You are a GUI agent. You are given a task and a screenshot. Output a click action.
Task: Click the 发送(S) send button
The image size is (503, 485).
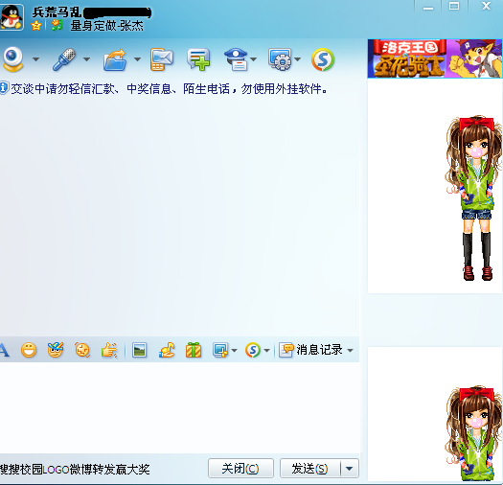309,469
